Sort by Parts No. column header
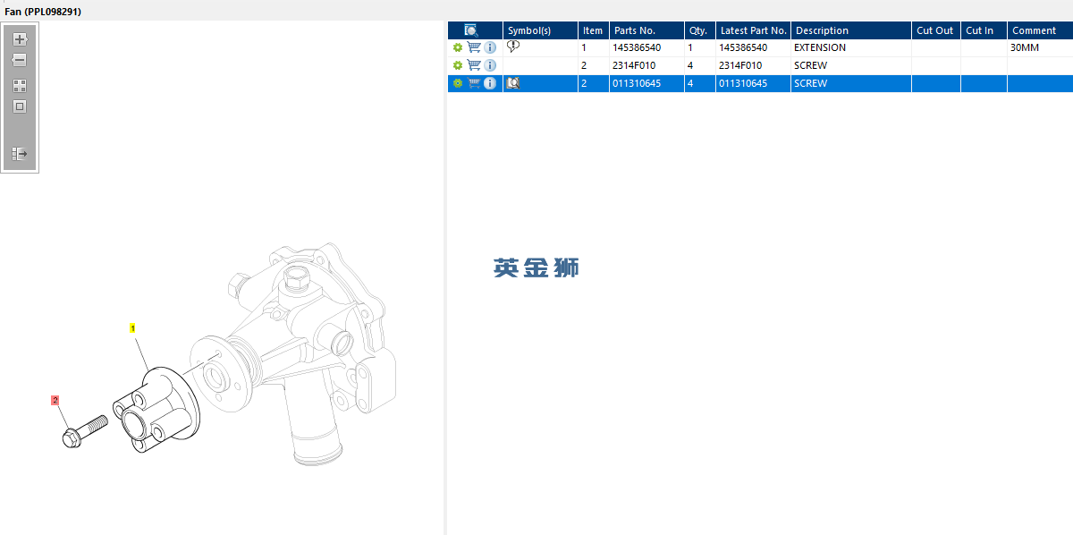Screen dimensions: 1073x535 (646, 30)
